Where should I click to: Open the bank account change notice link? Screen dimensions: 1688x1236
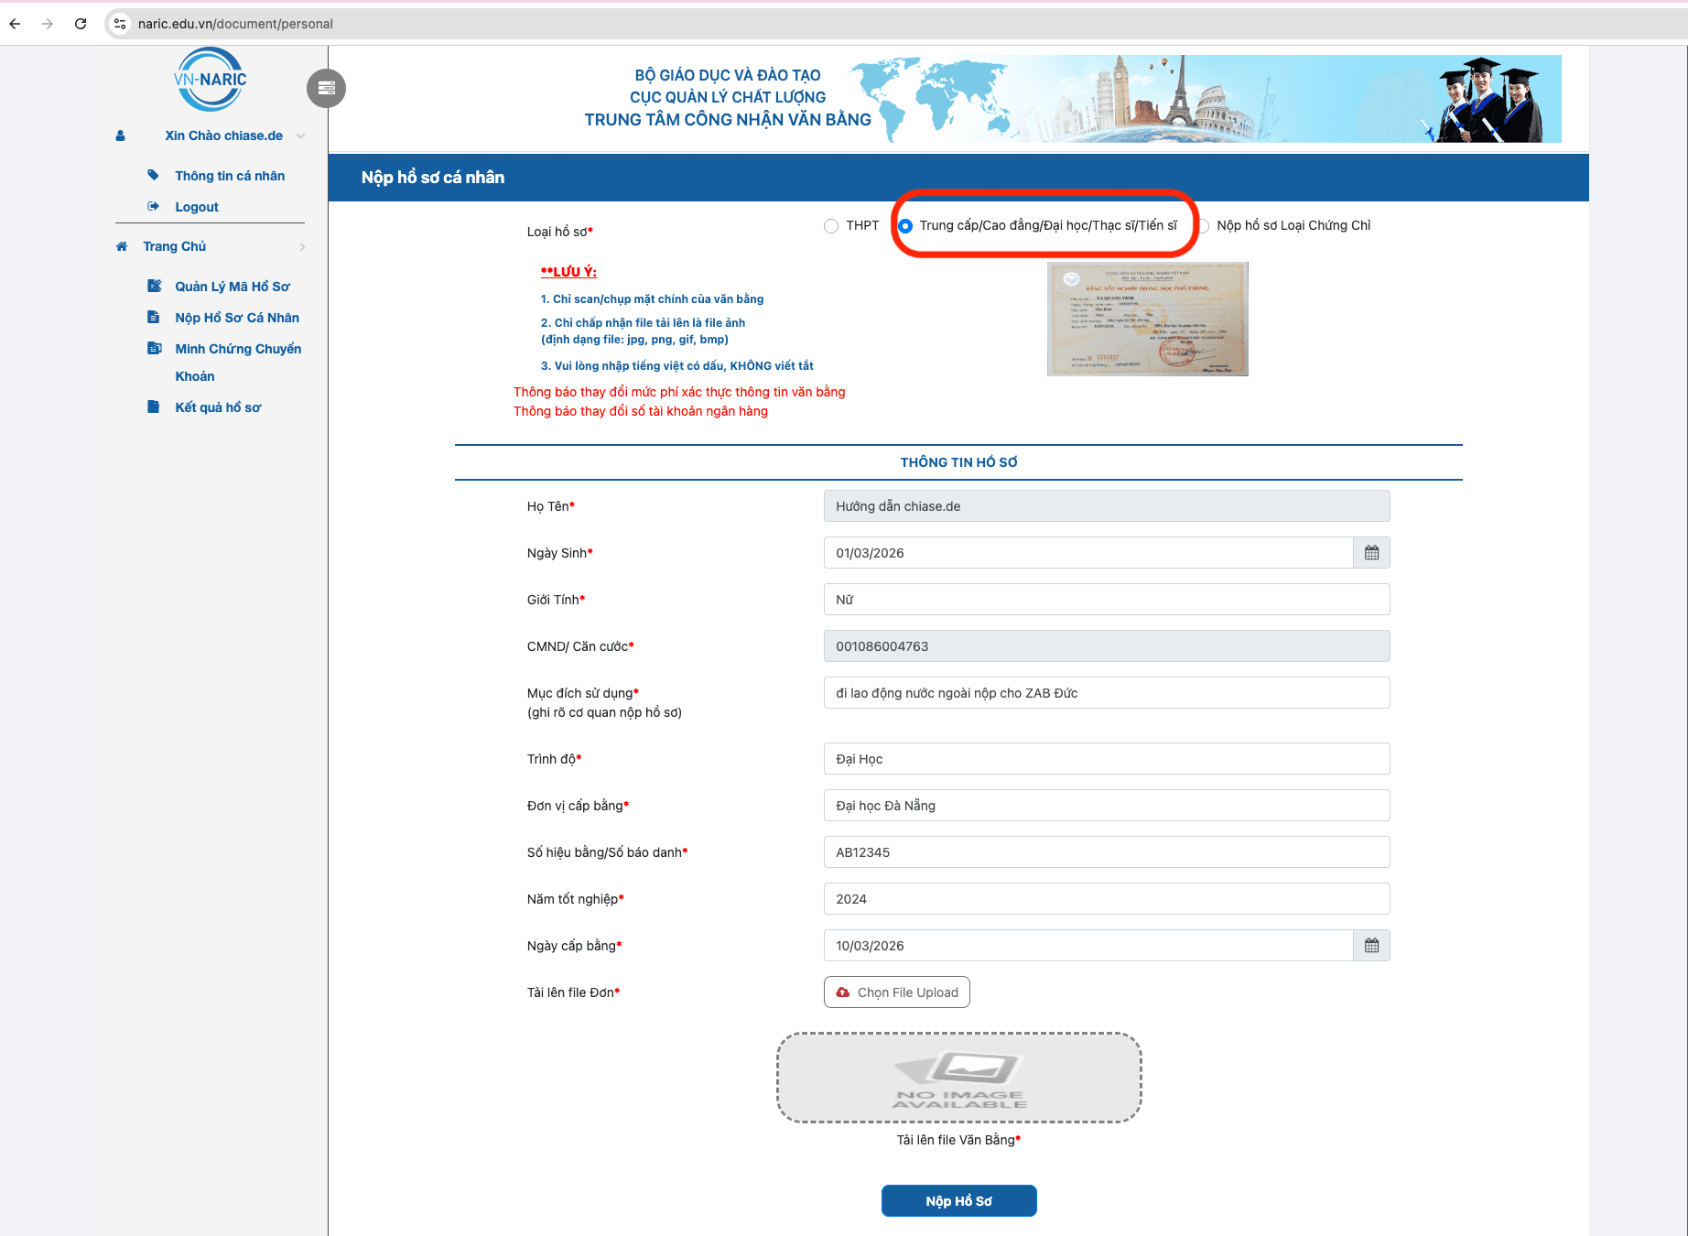pyautogui.click(x=641, y=411)
